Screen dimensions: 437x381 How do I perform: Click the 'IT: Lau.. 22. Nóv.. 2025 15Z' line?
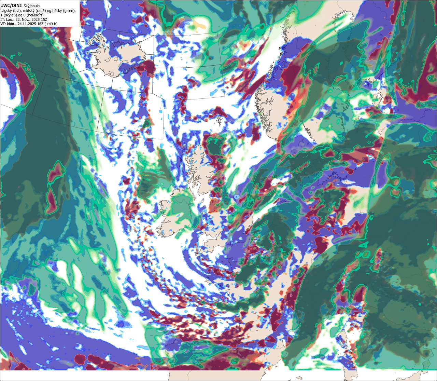(24, 19)
